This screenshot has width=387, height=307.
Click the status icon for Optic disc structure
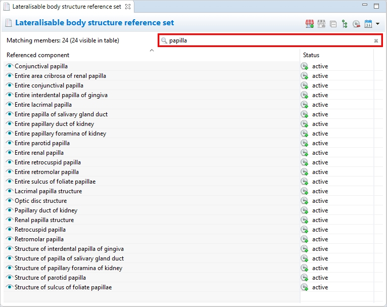304,201
